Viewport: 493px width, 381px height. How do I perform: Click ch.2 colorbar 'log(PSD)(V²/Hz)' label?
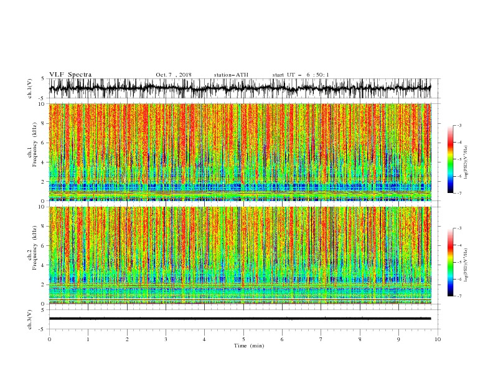466,265
